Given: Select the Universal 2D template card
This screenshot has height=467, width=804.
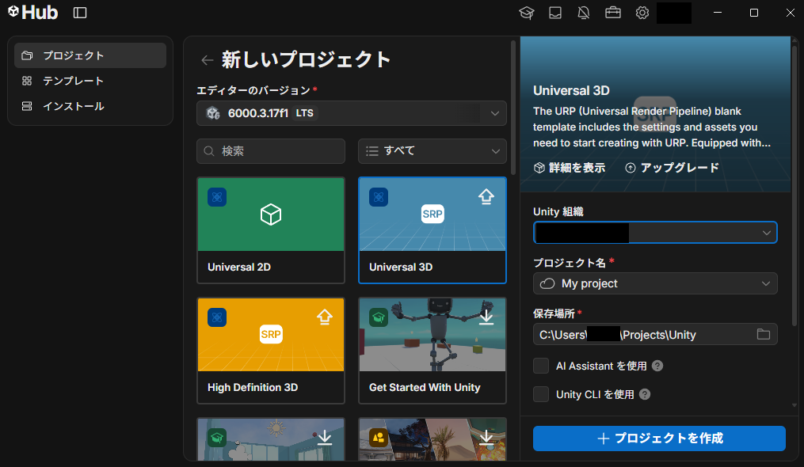Looking at the screenshot, I should [x=271, y=230].
